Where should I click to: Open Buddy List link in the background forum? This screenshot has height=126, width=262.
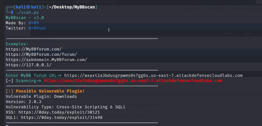pyautogui.click(x=195, y=8)
